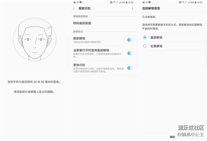Tap the Wi-Fi icon in middle status bar

tap(114, 2)
